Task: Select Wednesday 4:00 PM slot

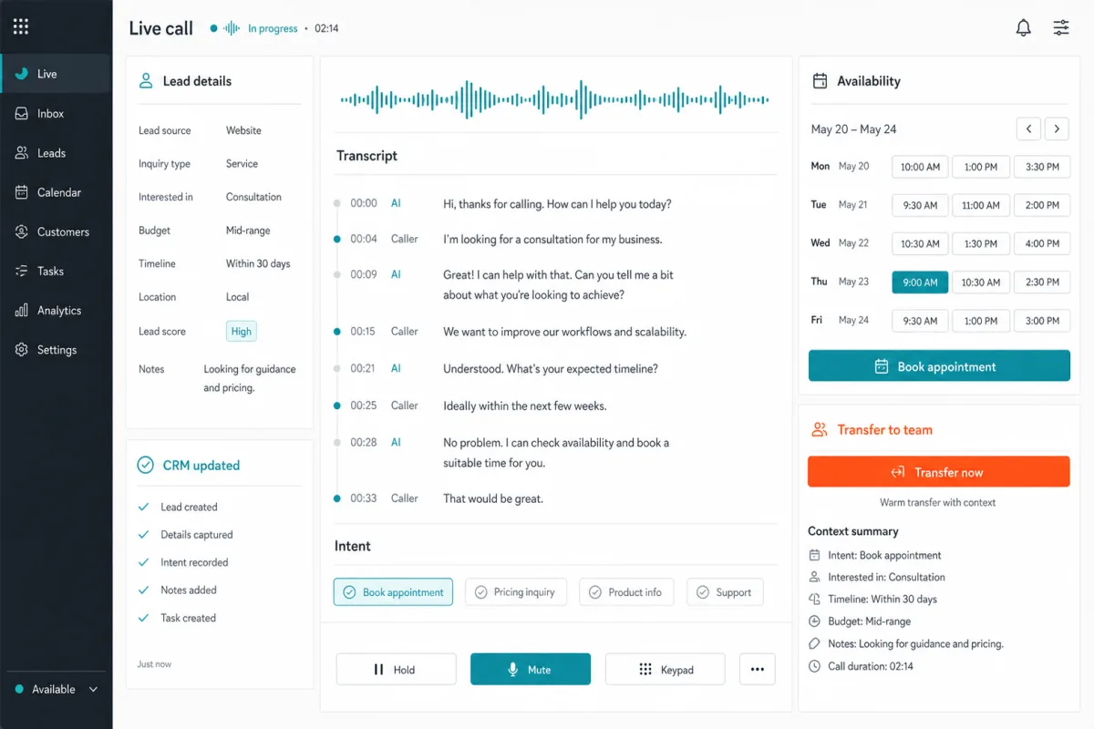Action: [1041, 243]
